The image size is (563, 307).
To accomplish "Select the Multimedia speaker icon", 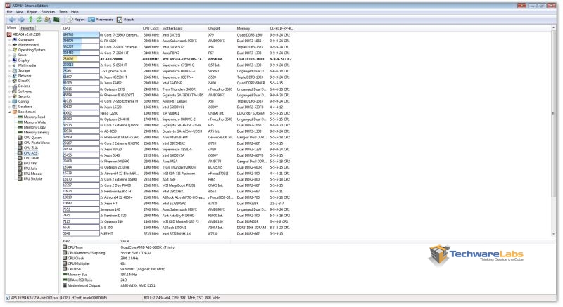I will coord(15,65).
